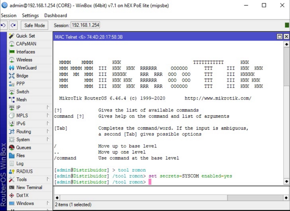
Task: Open the Settings menu
Action: tap(30, 15)
